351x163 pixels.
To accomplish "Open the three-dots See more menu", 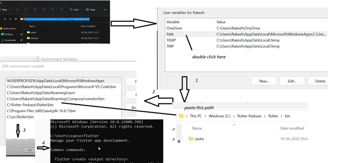I will (105, 10).
